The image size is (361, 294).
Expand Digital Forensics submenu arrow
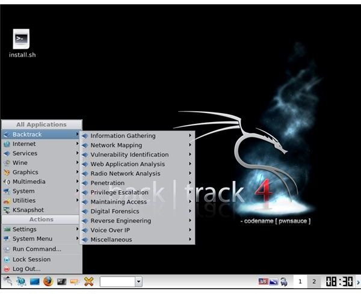[190, 211]
